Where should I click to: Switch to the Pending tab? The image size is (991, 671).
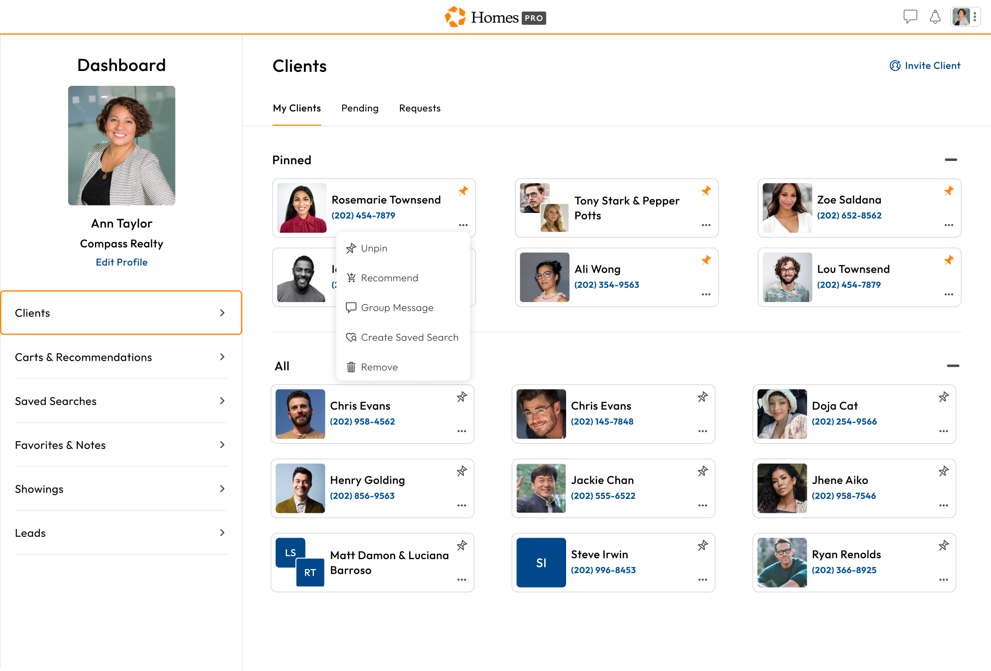(360, 108)
